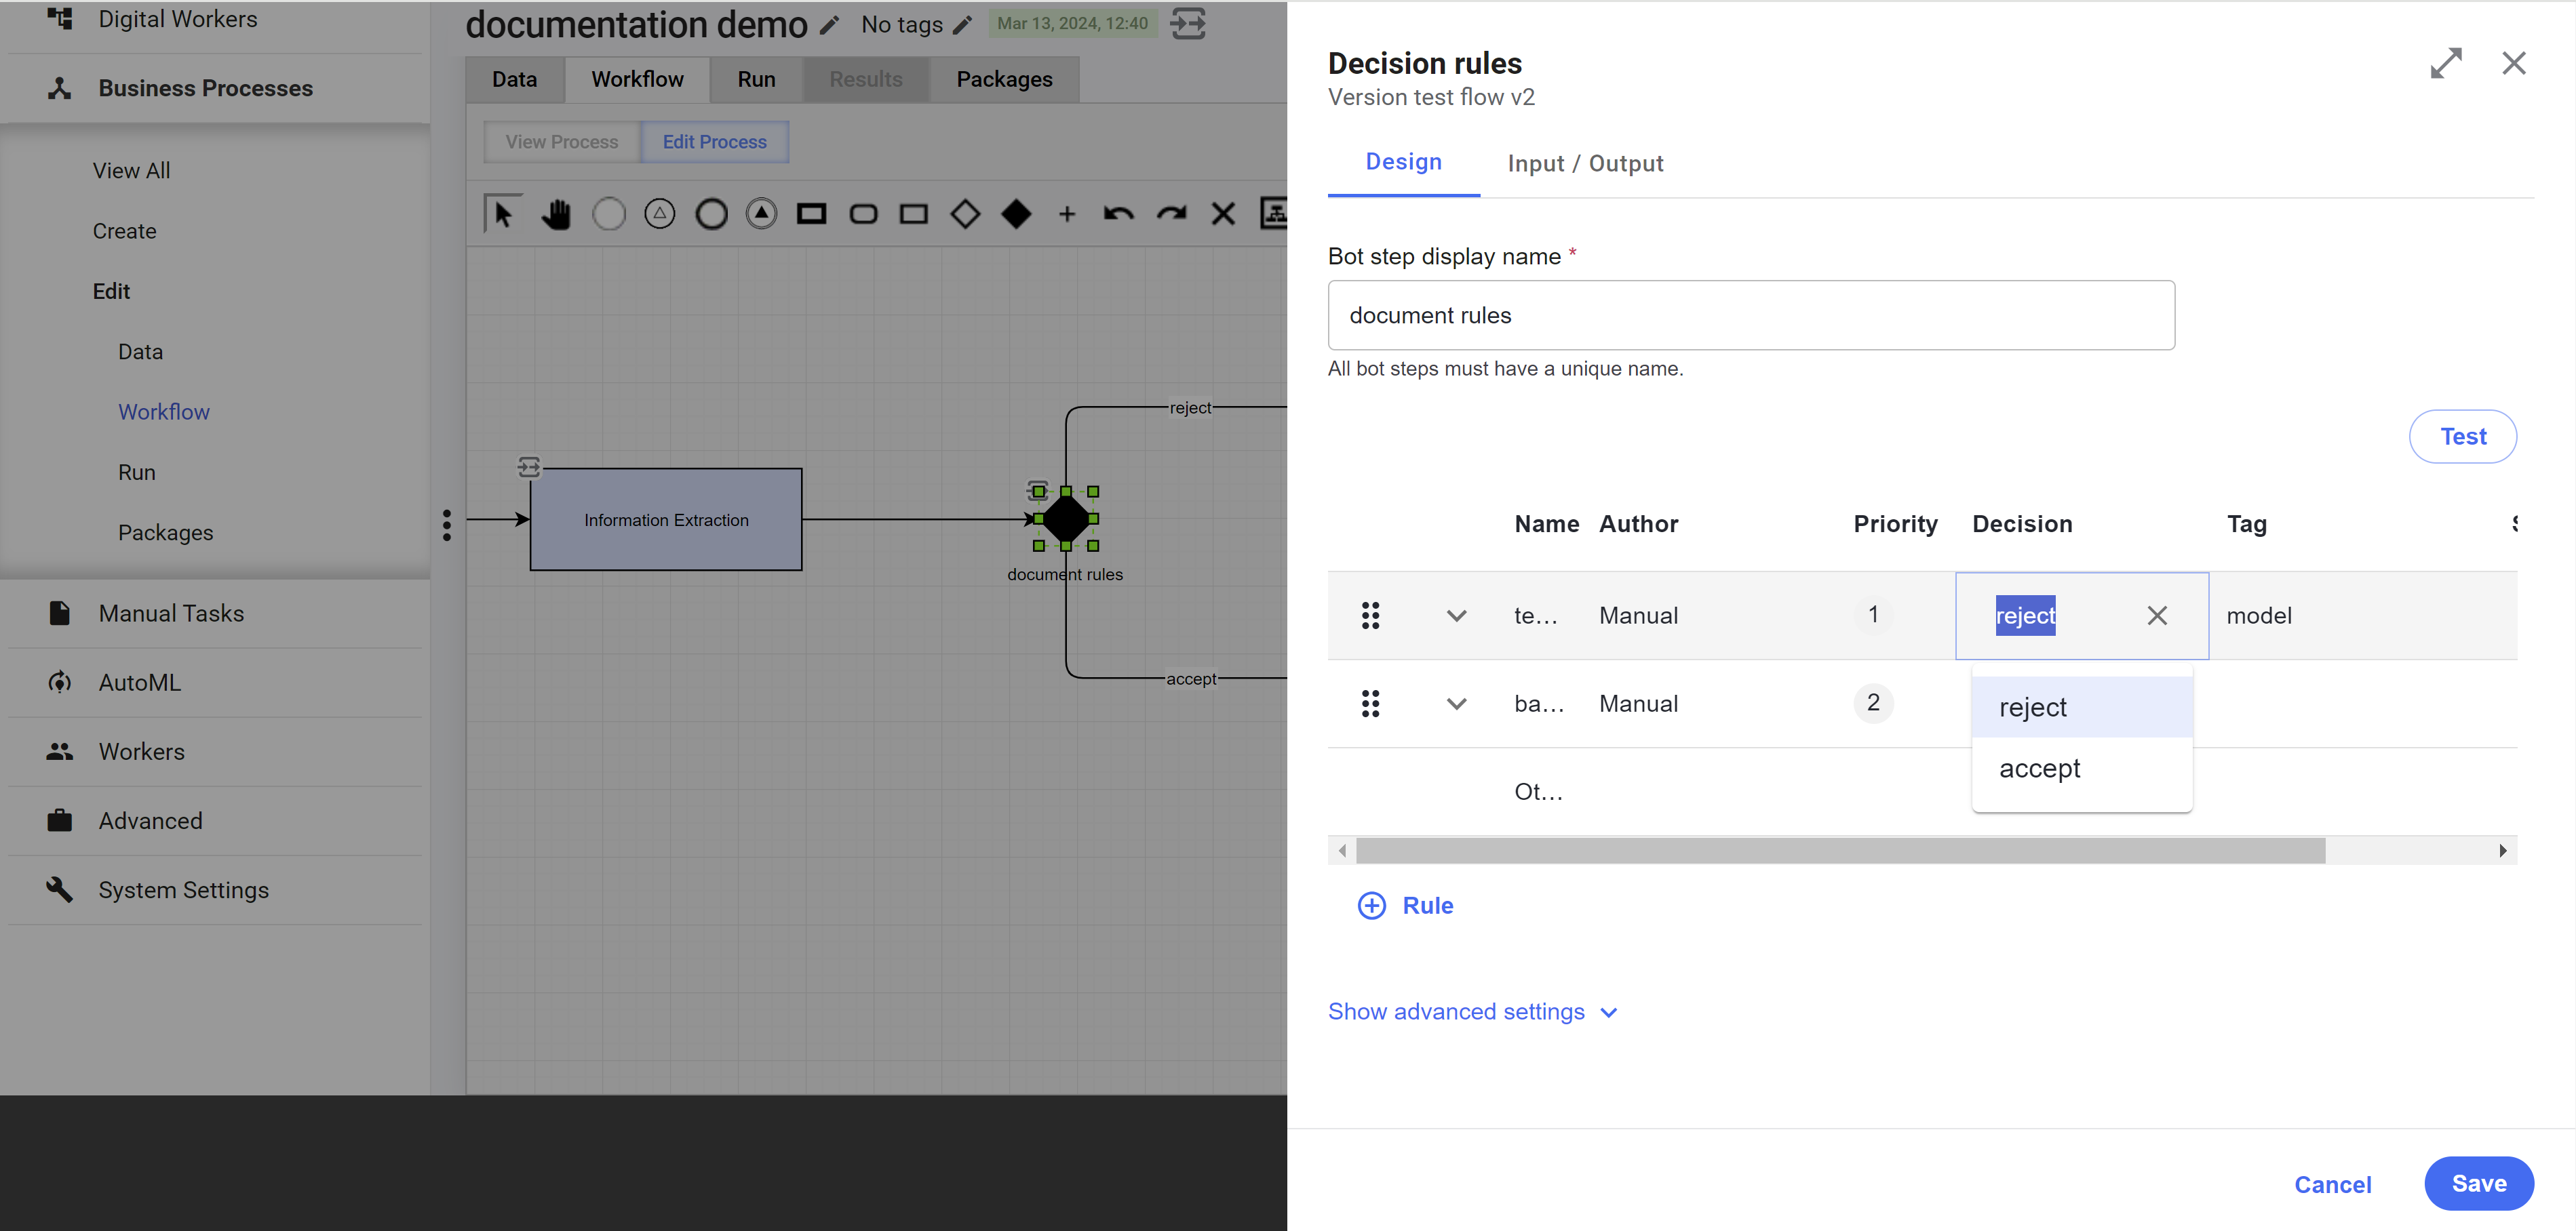Save the decision rules
Viewport: 2576px width, 1231px height.
click(2478, 1184)
